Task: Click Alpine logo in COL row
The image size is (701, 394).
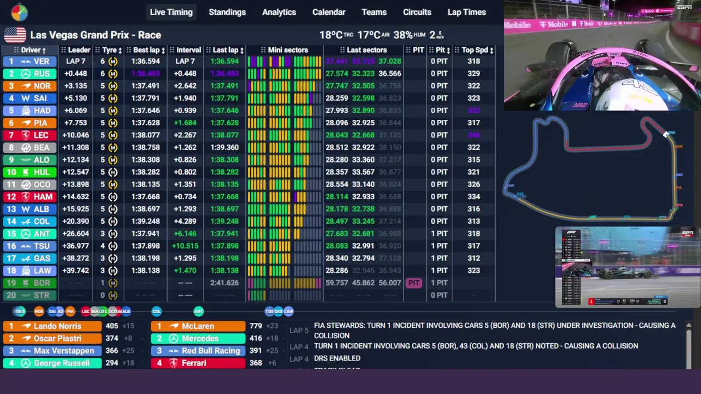Action: point(26,222)
